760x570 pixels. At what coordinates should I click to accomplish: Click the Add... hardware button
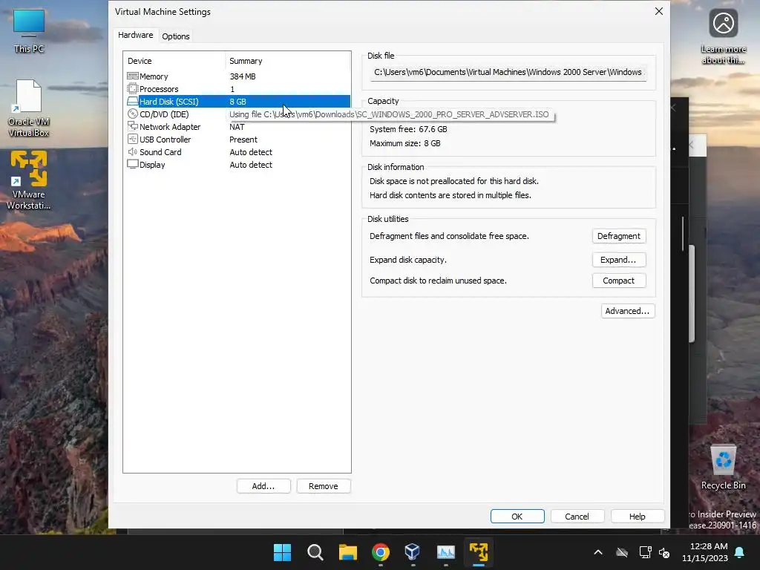tap(263, 486)
